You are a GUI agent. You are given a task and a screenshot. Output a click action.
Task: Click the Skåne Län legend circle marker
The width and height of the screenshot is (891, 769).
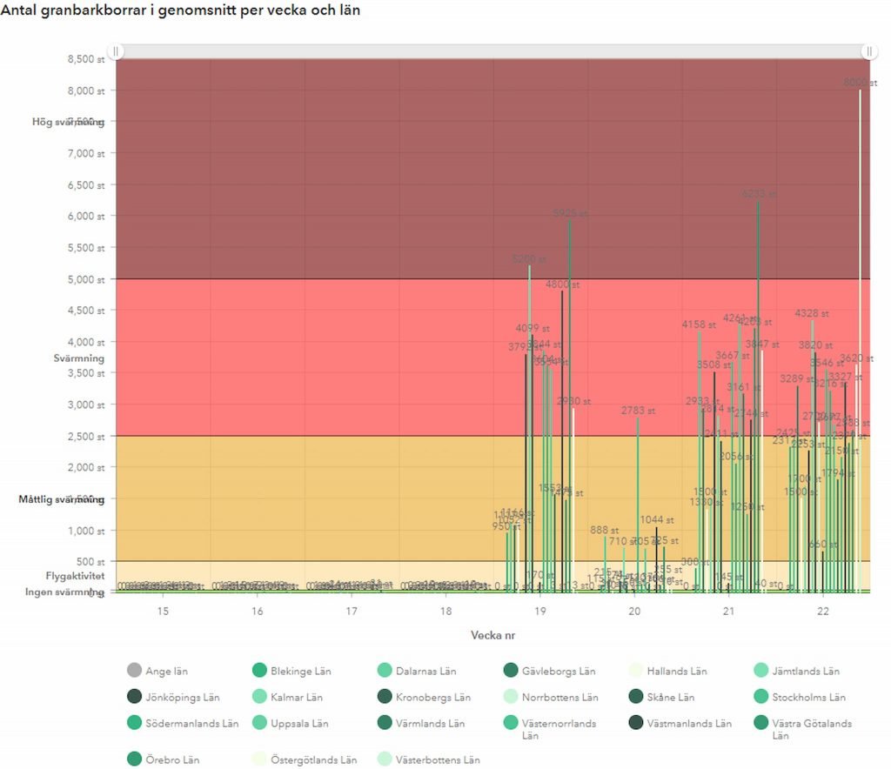[x=635, y=697]
